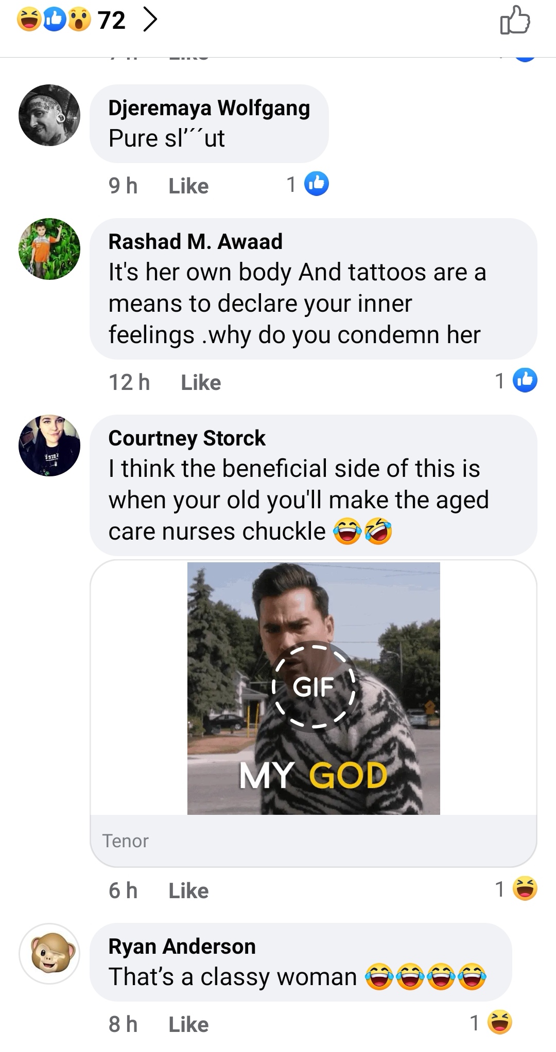
Task: Tap the thumbs-up like icon at top right
Action: (515, 20)
